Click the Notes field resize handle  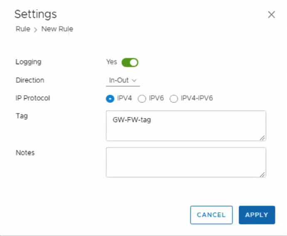pyautogui.click(x=263, y=175)
